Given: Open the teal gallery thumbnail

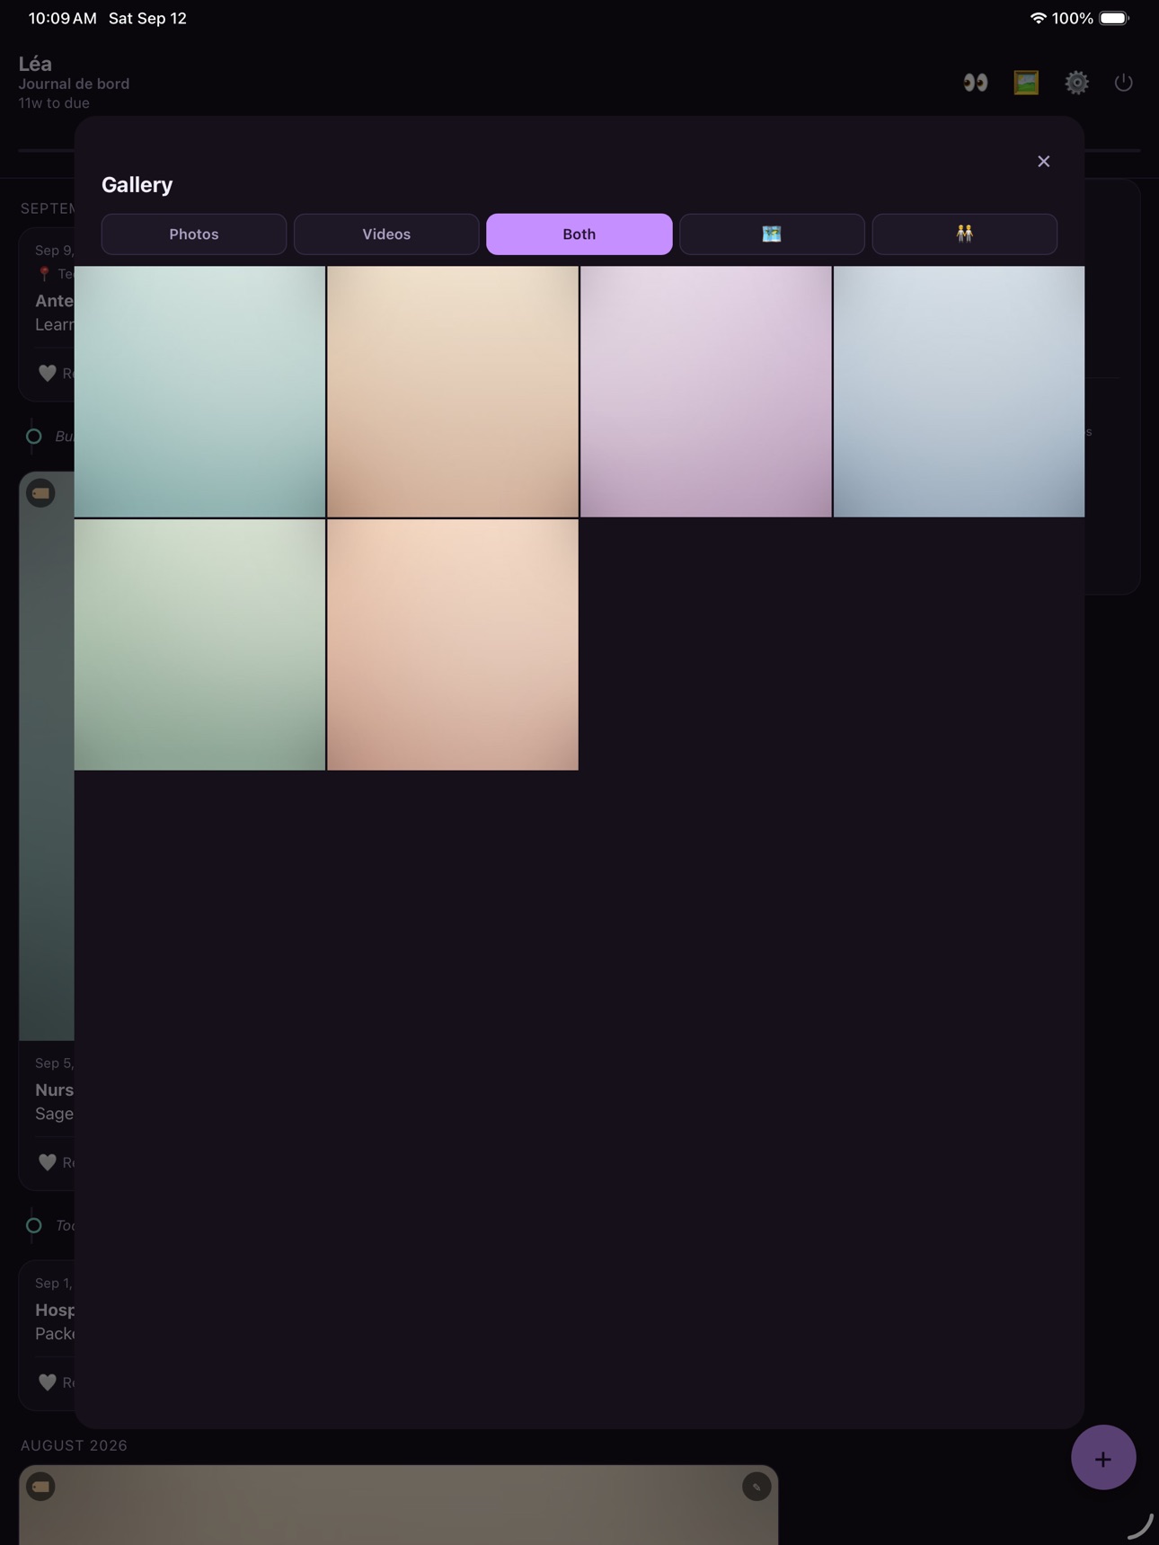Looking at the screenshot, I should point(199,392).
